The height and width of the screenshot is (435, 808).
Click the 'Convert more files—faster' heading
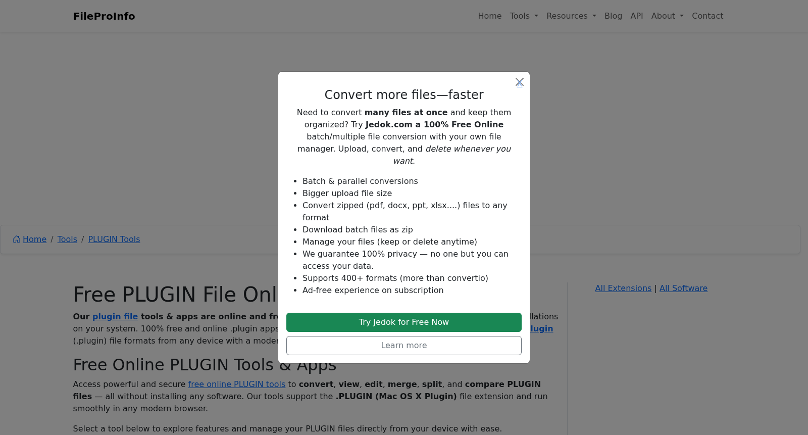404,95
